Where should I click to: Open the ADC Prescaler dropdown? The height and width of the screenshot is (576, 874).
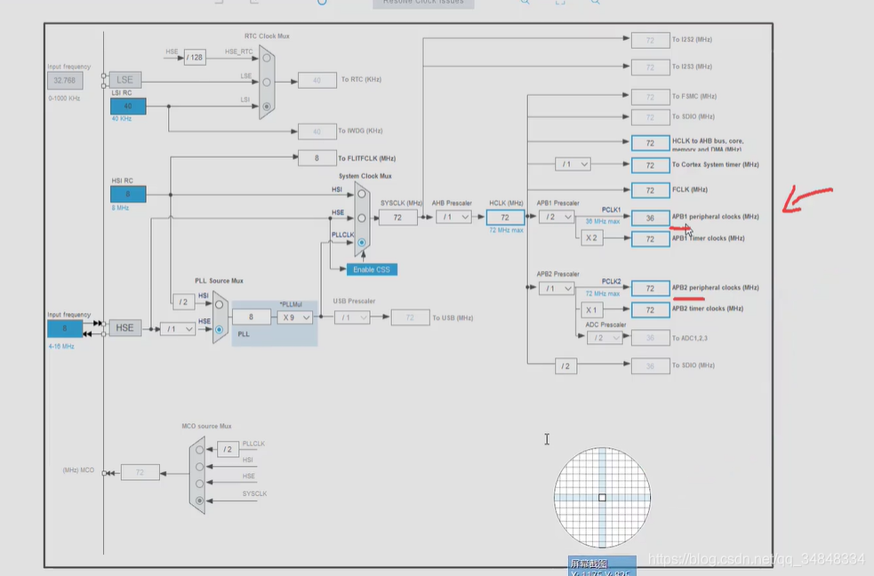tap(605, 338)
